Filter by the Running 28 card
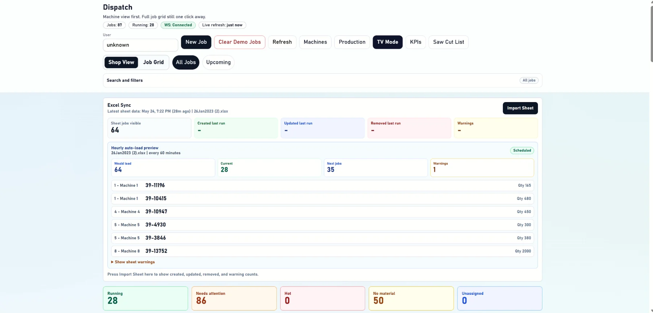Screen dimensions: 653x313 click(145, 298)
